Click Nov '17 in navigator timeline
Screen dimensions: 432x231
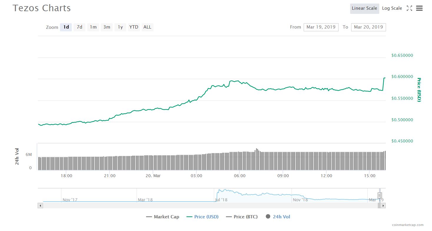pyautogui.click(x=70, y=200)
